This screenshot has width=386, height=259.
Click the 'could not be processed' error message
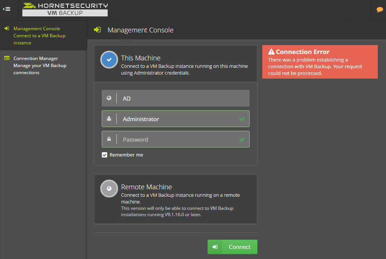click(x=295, y=73)
